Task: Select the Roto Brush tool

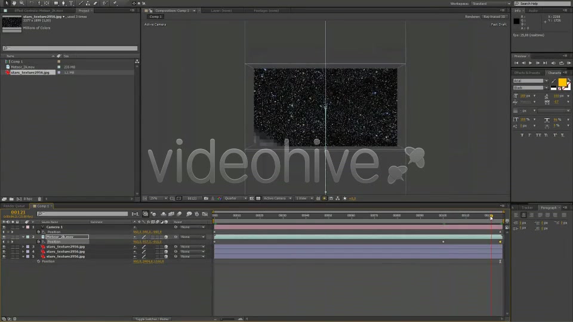Action: 105,4
